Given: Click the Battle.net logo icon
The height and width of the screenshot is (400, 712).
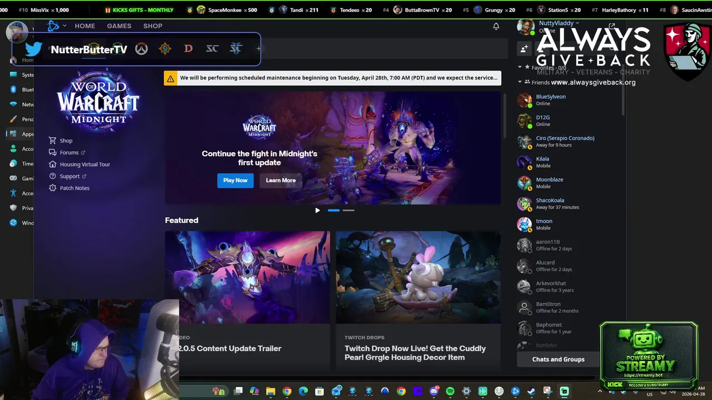Looking at the screenshot, I should click(53, 26).
